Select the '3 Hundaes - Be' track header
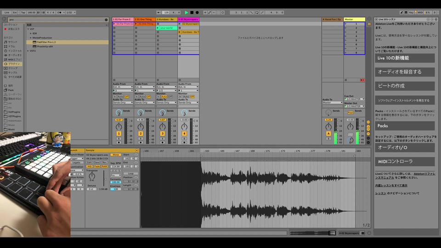Viewport: 441px width, 248px height. point(166,19)
